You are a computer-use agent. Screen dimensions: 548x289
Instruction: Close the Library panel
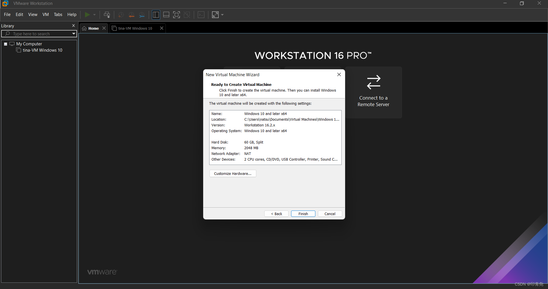click(73, 26)
